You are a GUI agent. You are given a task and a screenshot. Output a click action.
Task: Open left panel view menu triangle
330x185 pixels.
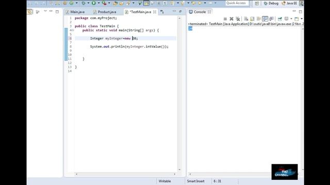pos(45,11)
